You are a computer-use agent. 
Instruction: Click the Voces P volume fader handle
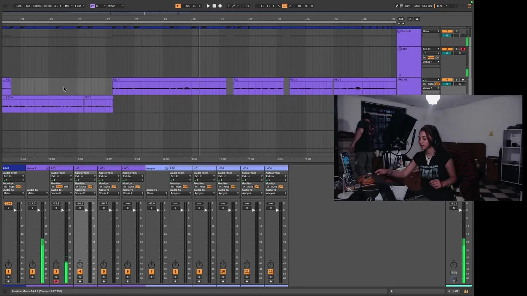coord(39,210)
